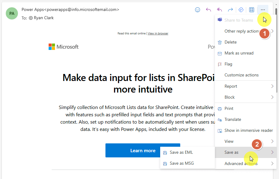The image size is (279, 179).
Task: Open the View in browser link
Action: (158, 33)
